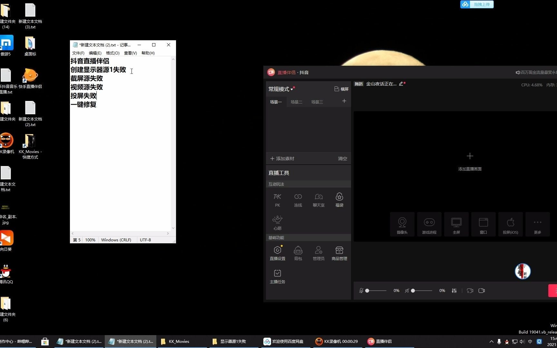Image resolution: width=557 pixels, height=348 pixels.
Task: Open the 福袋 lucky bag tool
Action: tap(339, 200)
